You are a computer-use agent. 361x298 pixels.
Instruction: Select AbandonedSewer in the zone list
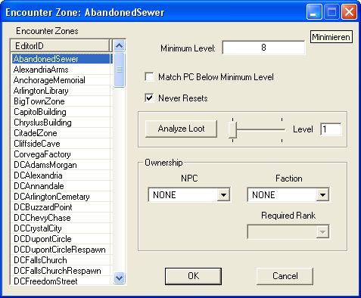point(61,59)
